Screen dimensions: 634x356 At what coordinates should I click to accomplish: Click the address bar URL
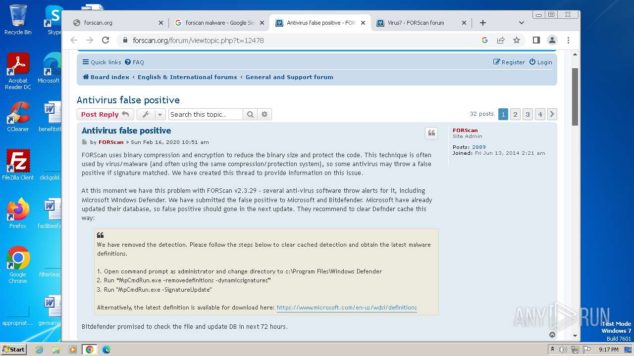pyautogui.click(x=198, y=41)
